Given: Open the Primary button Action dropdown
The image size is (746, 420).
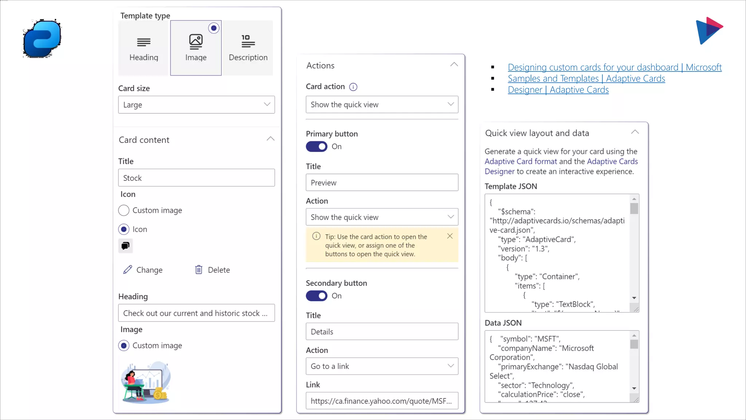Looking at the screenshot, I should (x=382, y=217).
